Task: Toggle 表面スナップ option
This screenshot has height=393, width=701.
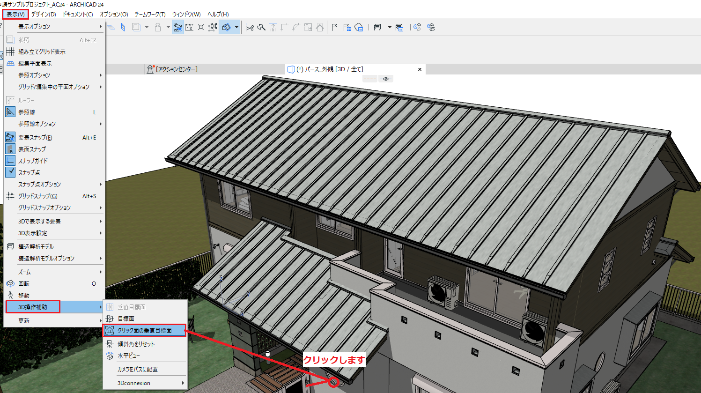Action: tap(54, 149)
